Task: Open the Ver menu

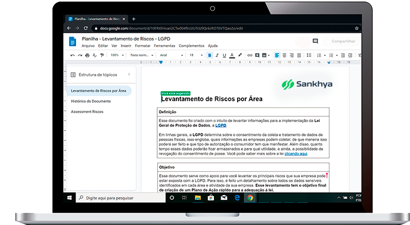Action: pyautogui.click(x=114, y=46)
